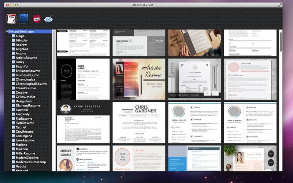Toggle fullscreen with title bar arrows
The image size is (293, 183).
click(280, 5)
